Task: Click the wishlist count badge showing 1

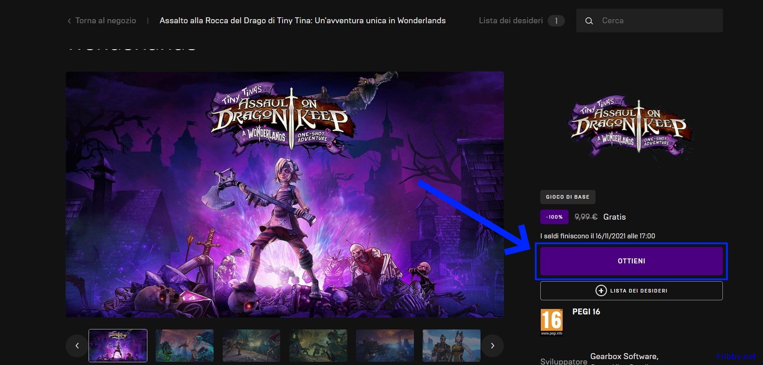Action: point(556,21)
